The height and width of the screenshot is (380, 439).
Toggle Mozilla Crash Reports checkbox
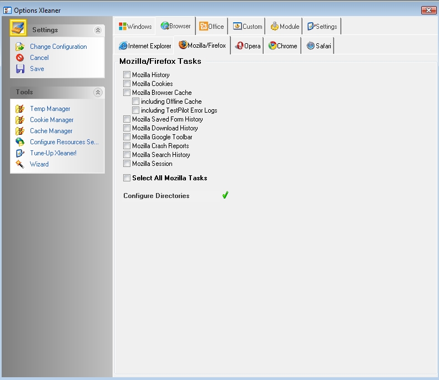pyautogui.click(x=127, y=146)
